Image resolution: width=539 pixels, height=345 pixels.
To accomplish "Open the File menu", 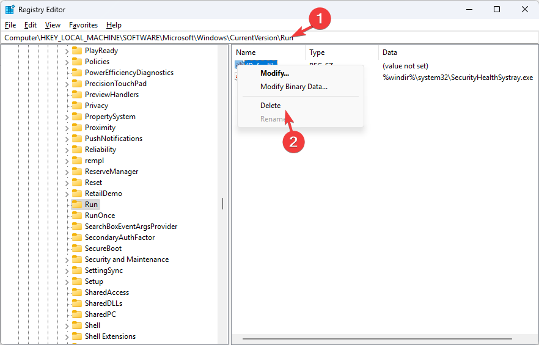I will [10, 25].
